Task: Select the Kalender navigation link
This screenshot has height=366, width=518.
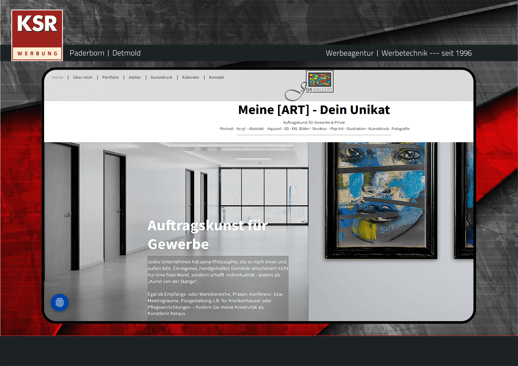Action: (x=191, y=77)
